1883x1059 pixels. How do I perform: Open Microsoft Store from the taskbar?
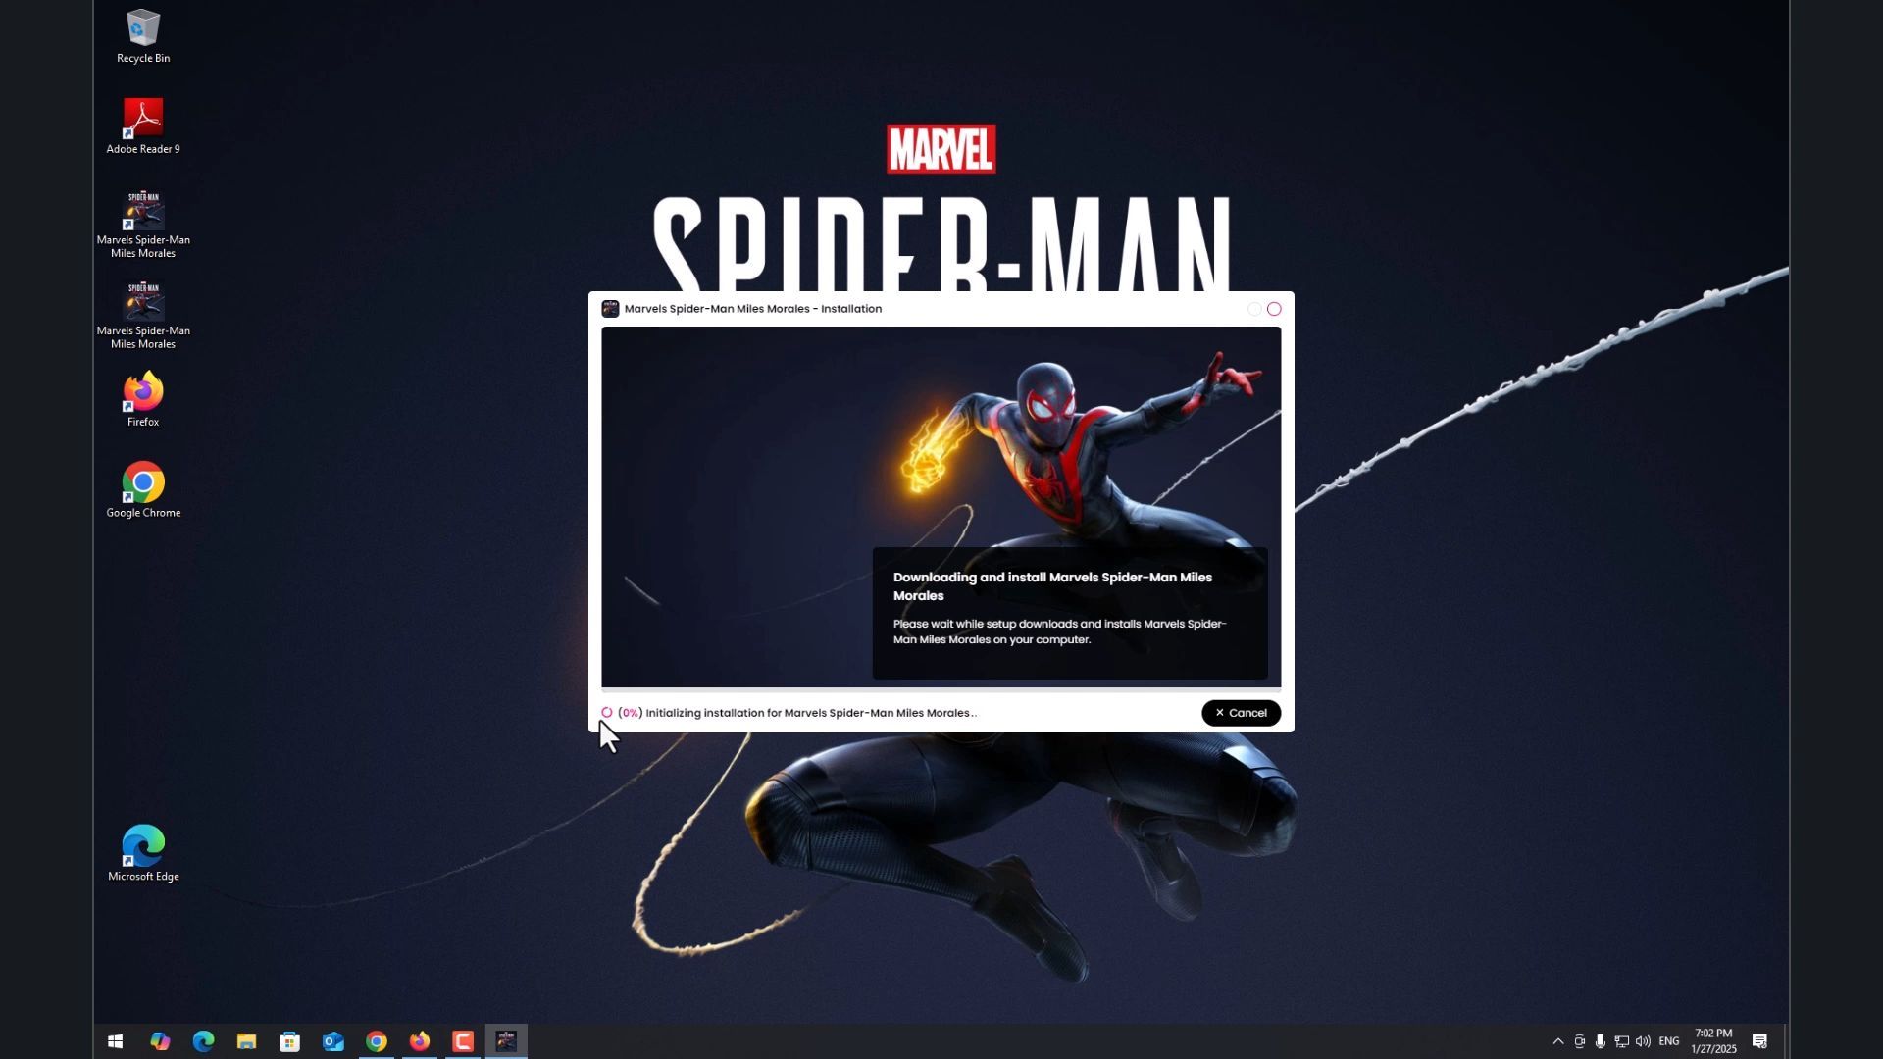(x=289, y=1041)
